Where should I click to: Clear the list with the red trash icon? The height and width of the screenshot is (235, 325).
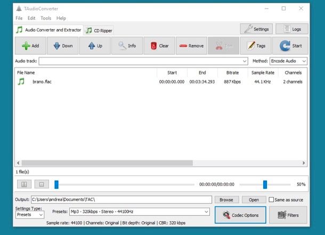click(x=159, y=46)
